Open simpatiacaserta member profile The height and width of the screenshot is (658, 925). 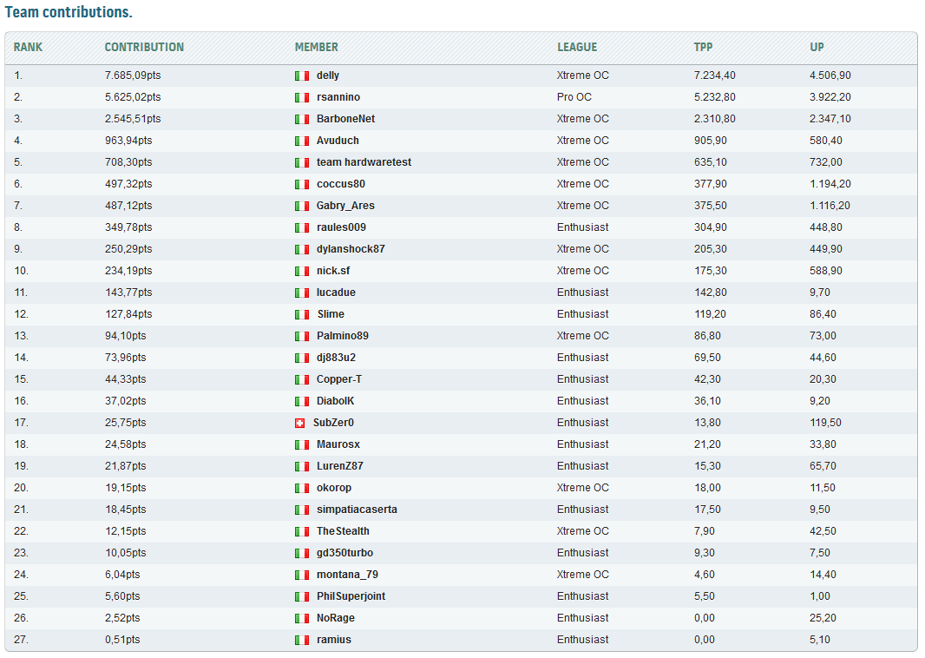(357, 510)
